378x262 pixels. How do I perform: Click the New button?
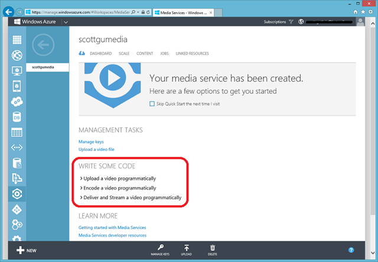(x=27, y=250)
